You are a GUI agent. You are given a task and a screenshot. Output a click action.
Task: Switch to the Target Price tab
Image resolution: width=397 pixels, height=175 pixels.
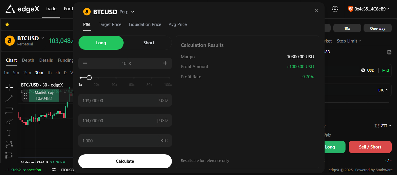[110, 24]
